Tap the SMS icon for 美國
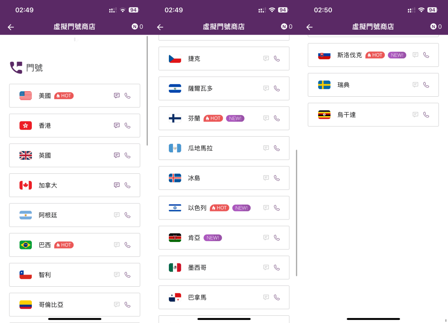Screen dimensions: 448x323 tap(116, 95)
